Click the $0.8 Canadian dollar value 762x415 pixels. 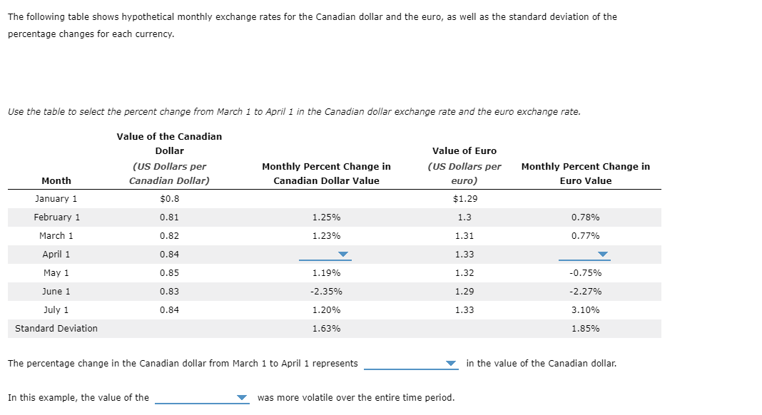168,198
